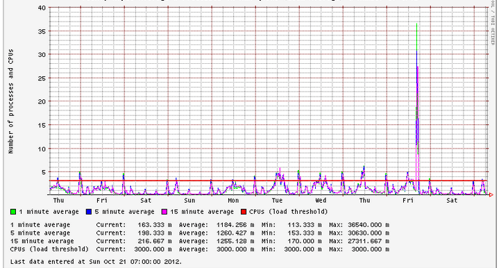Click the 'Last data entered at Sun Oct 21' line
The width and height of the screenshot is (499, 268).
click(x=96, y=262)
